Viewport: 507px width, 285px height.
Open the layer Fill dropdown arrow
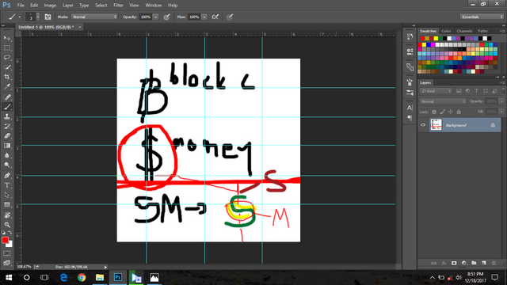501,112
